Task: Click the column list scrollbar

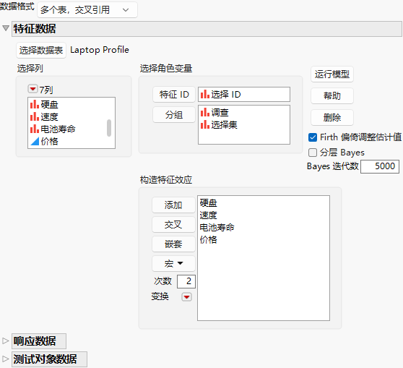Action: (x=109, y=128)
